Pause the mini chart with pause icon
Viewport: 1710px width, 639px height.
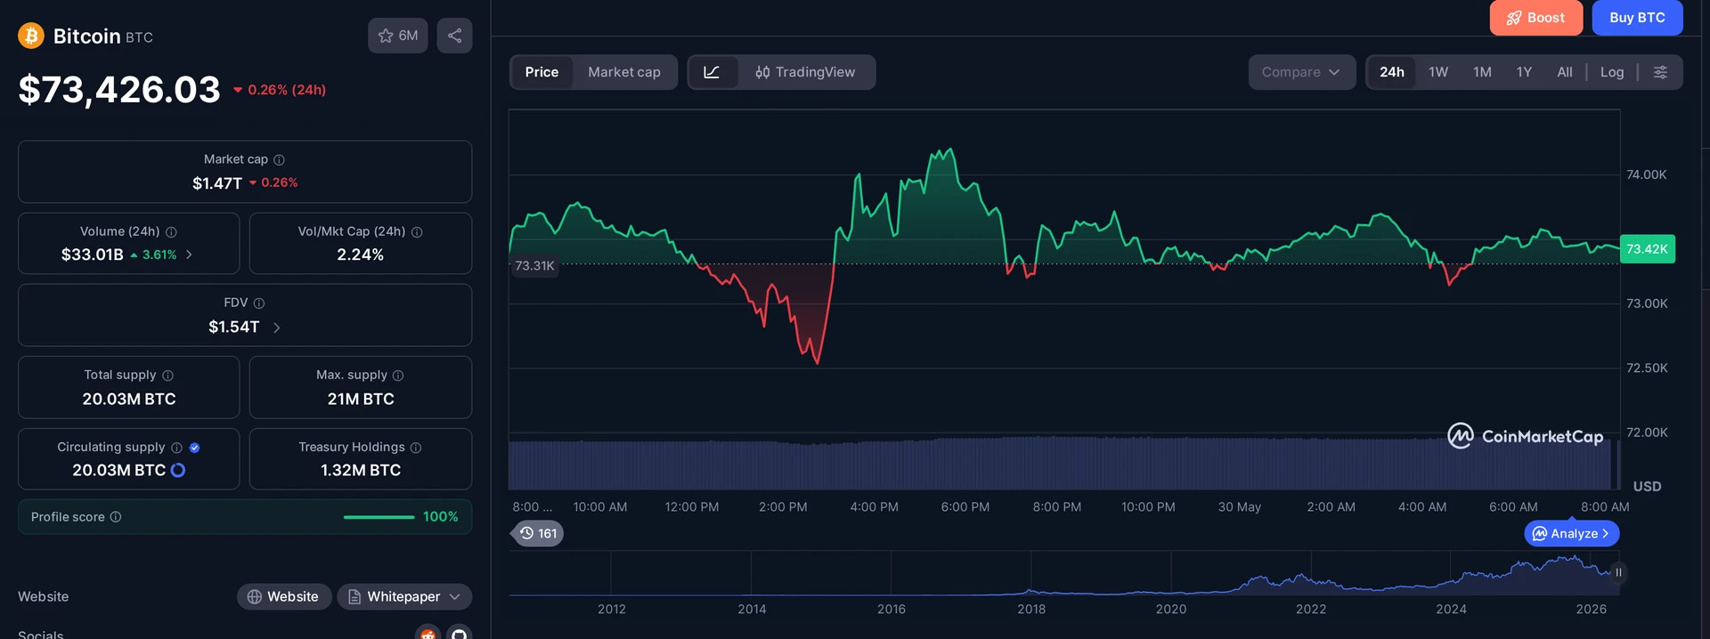coord(1618,572)
